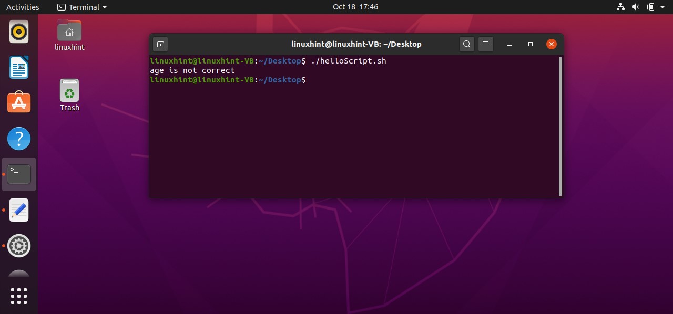
Task: Maximize the terminal window
Action: tap(530, 44)
